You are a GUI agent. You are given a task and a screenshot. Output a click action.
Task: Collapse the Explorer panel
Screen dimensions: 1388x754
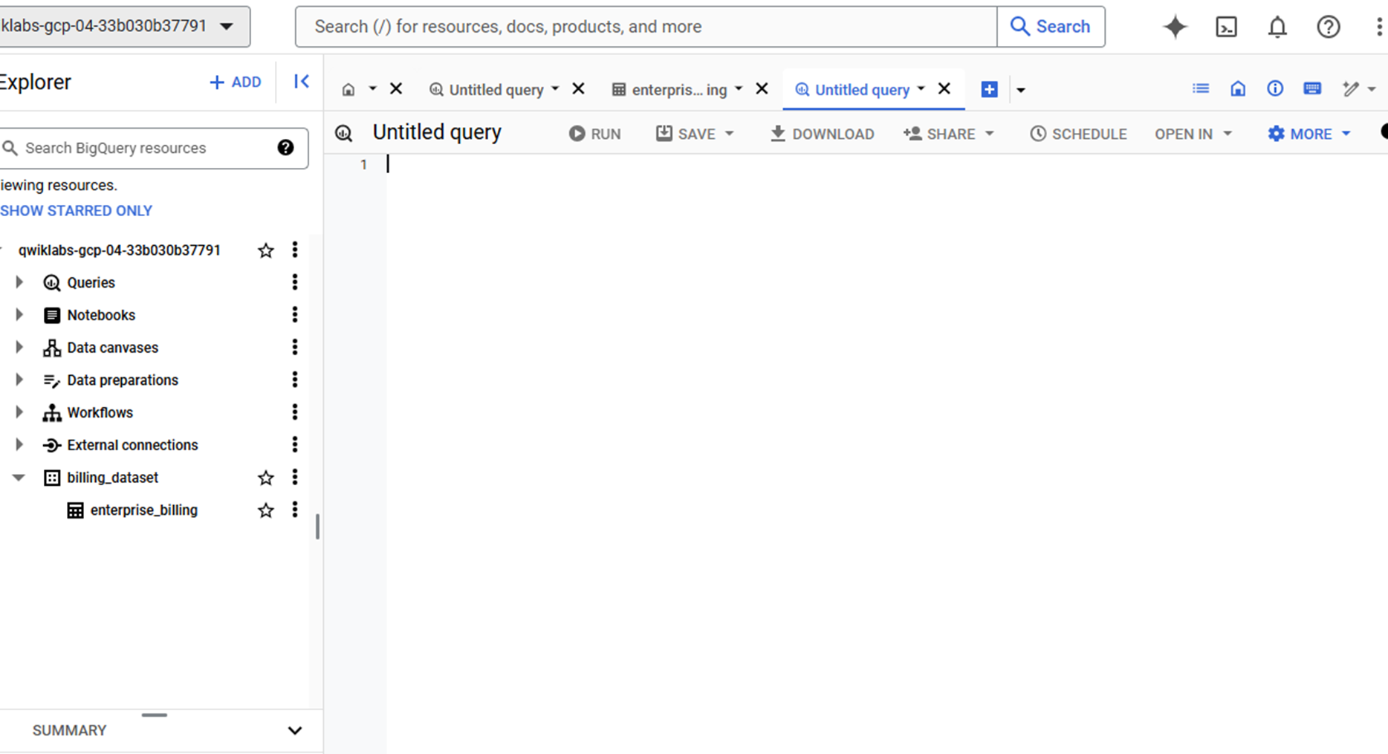(301, 82)
